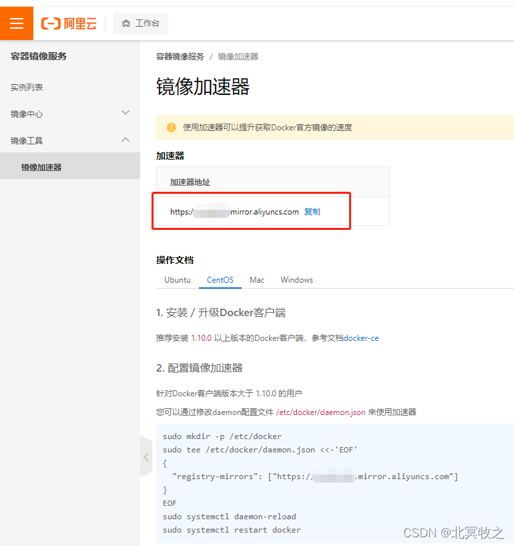Click the 操作文档 section heading
514x546 pixels.
click(x=175, y=260)
